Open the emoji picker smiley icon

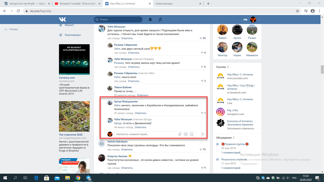click(x=192, y=134)
